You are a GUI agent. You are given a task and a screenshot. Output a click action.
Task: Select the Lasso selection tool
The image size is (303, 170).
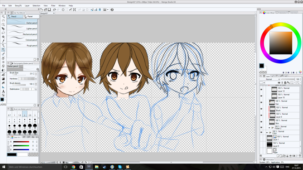(x=3, y=33)
